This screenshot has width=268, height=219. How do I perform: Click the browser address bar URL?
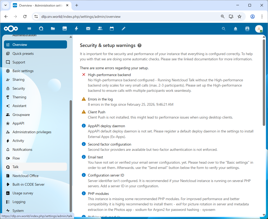pos(81,17)
